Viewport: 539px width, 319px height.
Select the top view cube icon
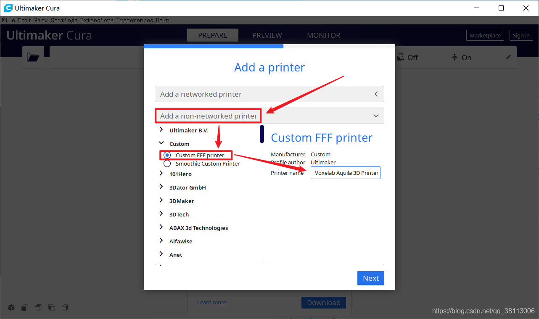click(38, 308)
